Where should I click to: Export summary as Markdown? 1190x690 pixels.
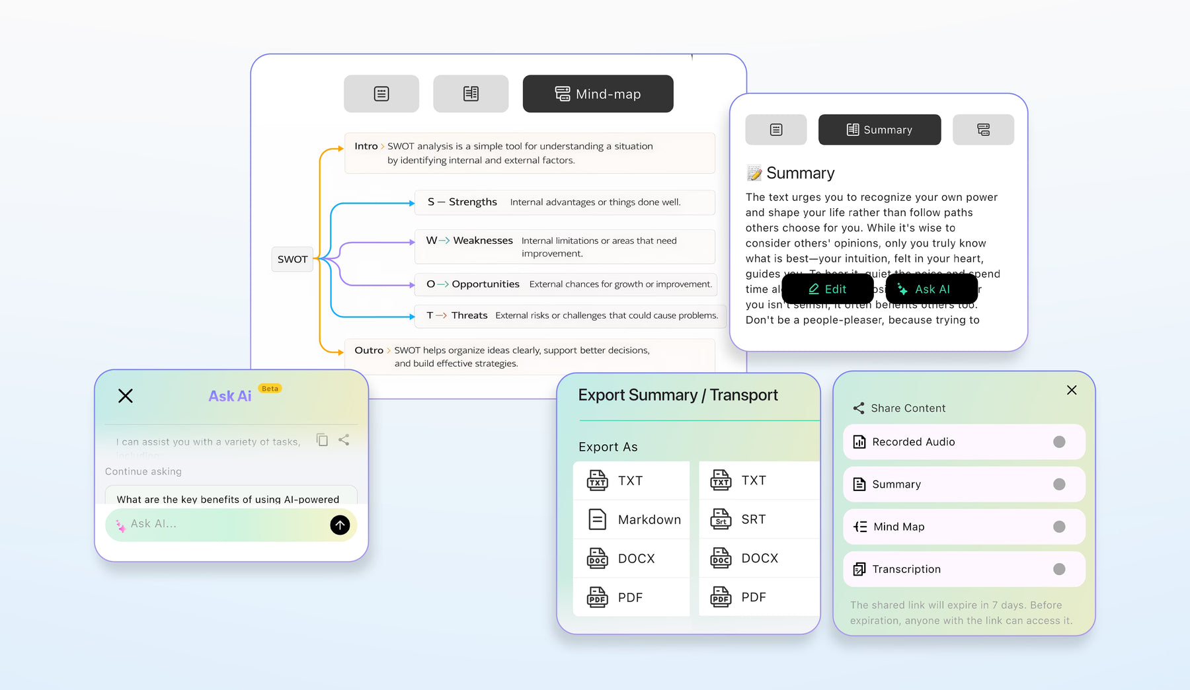click(x=632, y=519)
